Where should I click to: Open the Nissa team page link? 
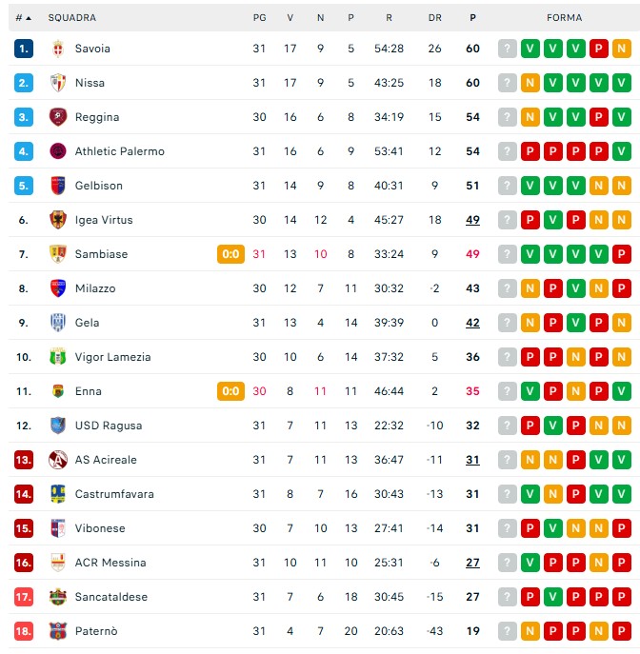tap(90, 83)
